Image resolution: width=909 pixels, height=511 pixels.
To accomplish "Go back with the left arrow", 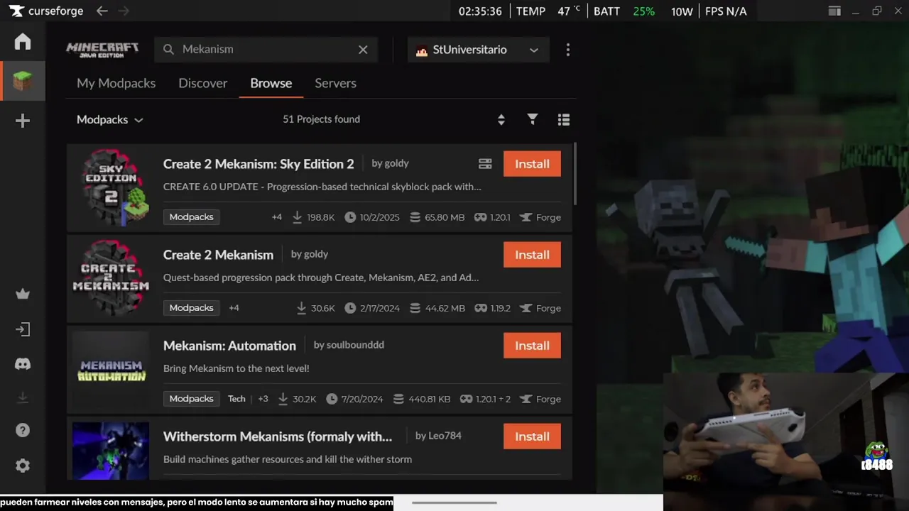I will 102,11.
